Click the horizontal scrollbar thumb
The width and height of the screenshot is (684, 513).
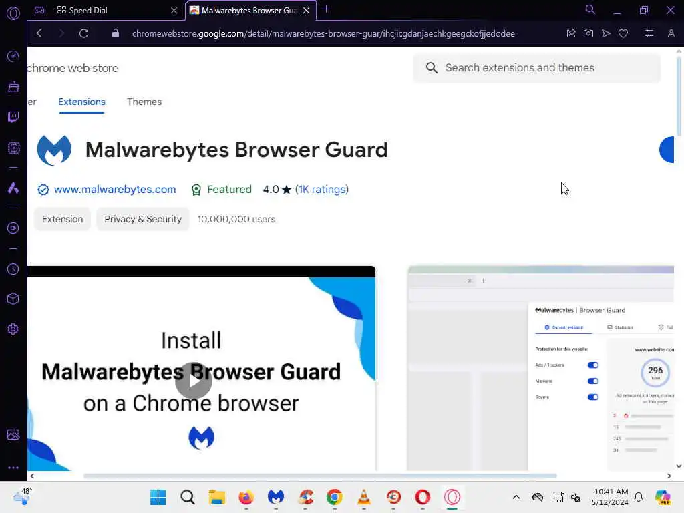click(x=320, y=476)
